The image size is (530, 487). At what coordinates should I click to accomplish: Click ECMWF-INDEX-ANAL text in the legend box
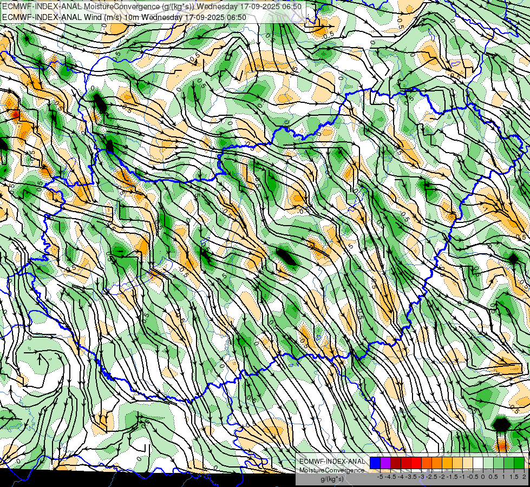332,462
